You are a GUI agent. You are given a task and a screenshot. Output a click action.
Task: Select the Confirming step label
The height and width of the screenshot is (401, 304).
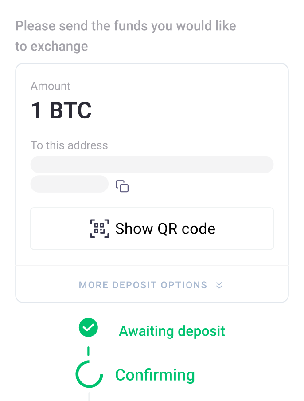tap(155, 375)
